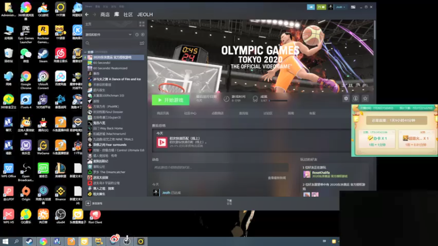This screenshot has width=438, height=246.
Task: Go back with Steam back arrow
Action: pos(87,15)
